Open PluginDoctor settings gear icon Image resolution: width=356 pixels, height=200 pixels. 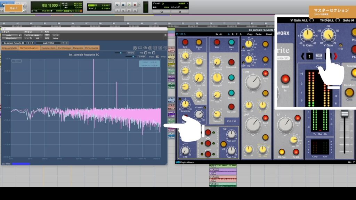165,48
